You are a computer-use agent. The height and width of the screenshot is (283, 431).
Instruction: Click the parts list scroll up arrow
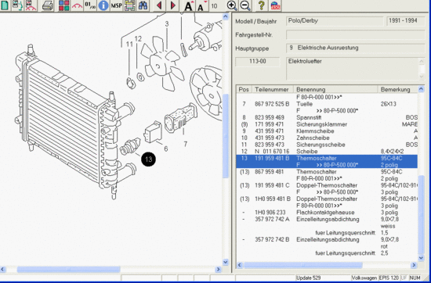(x=421, y=89)
